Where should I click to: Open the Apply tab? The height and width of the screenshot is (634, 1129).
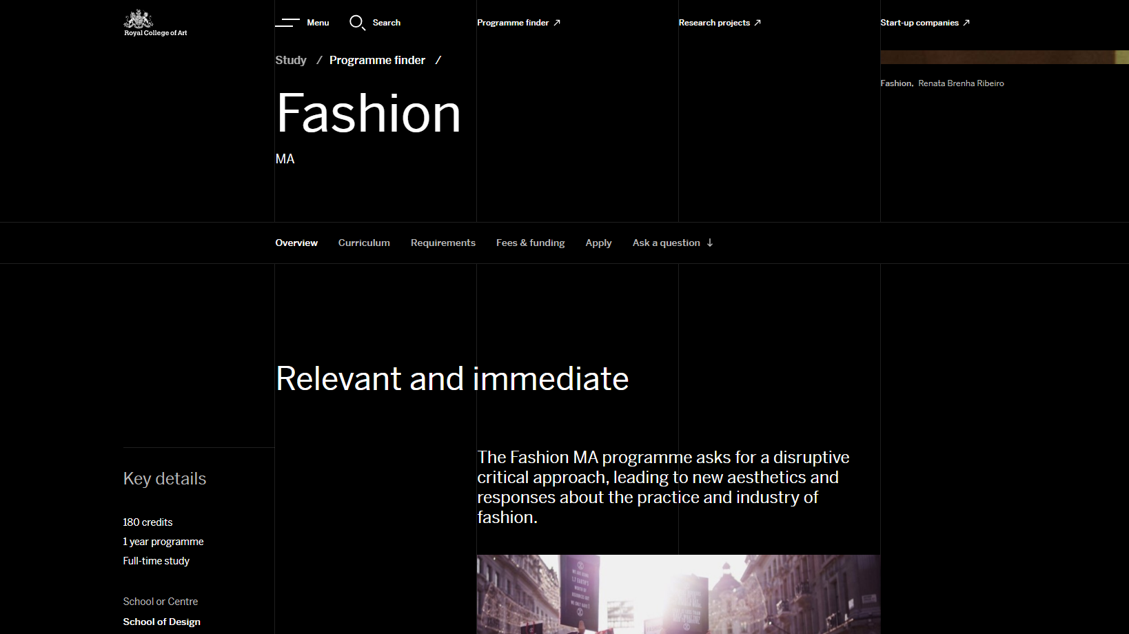(x=598, y=243)
